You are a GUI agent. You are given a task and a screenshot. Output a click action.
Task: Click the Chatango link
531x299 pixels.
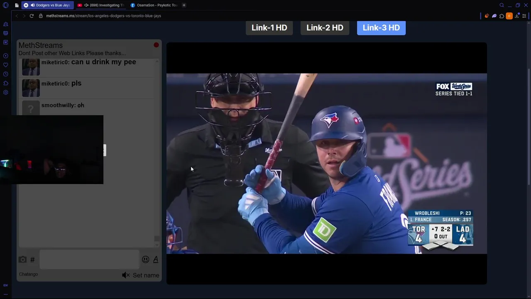click(28, 274)
